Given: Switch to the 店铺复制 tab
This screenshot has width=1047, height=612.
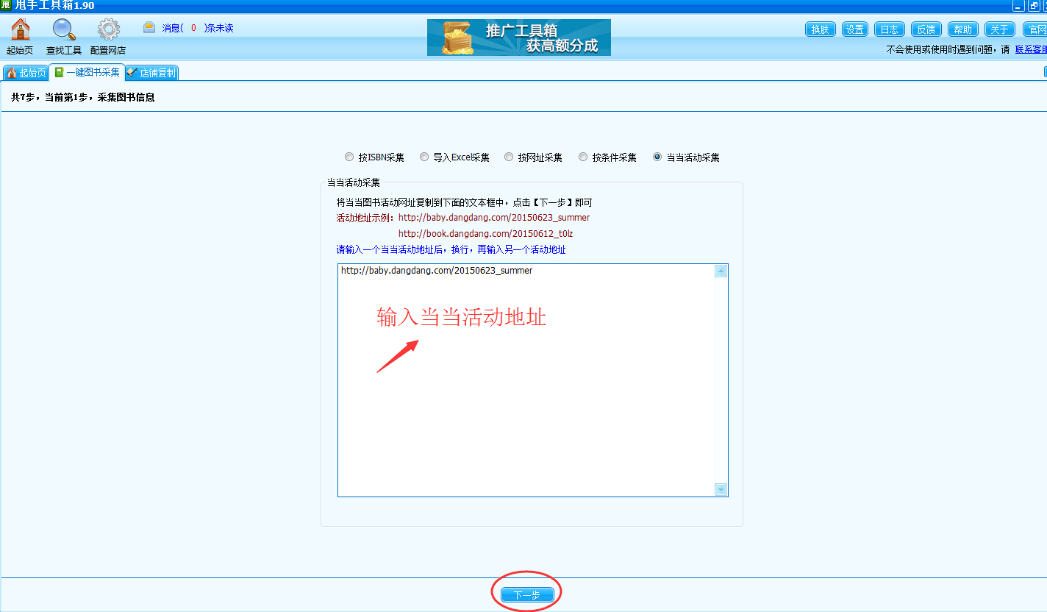Looking at the screenshot, I should 151,73.
